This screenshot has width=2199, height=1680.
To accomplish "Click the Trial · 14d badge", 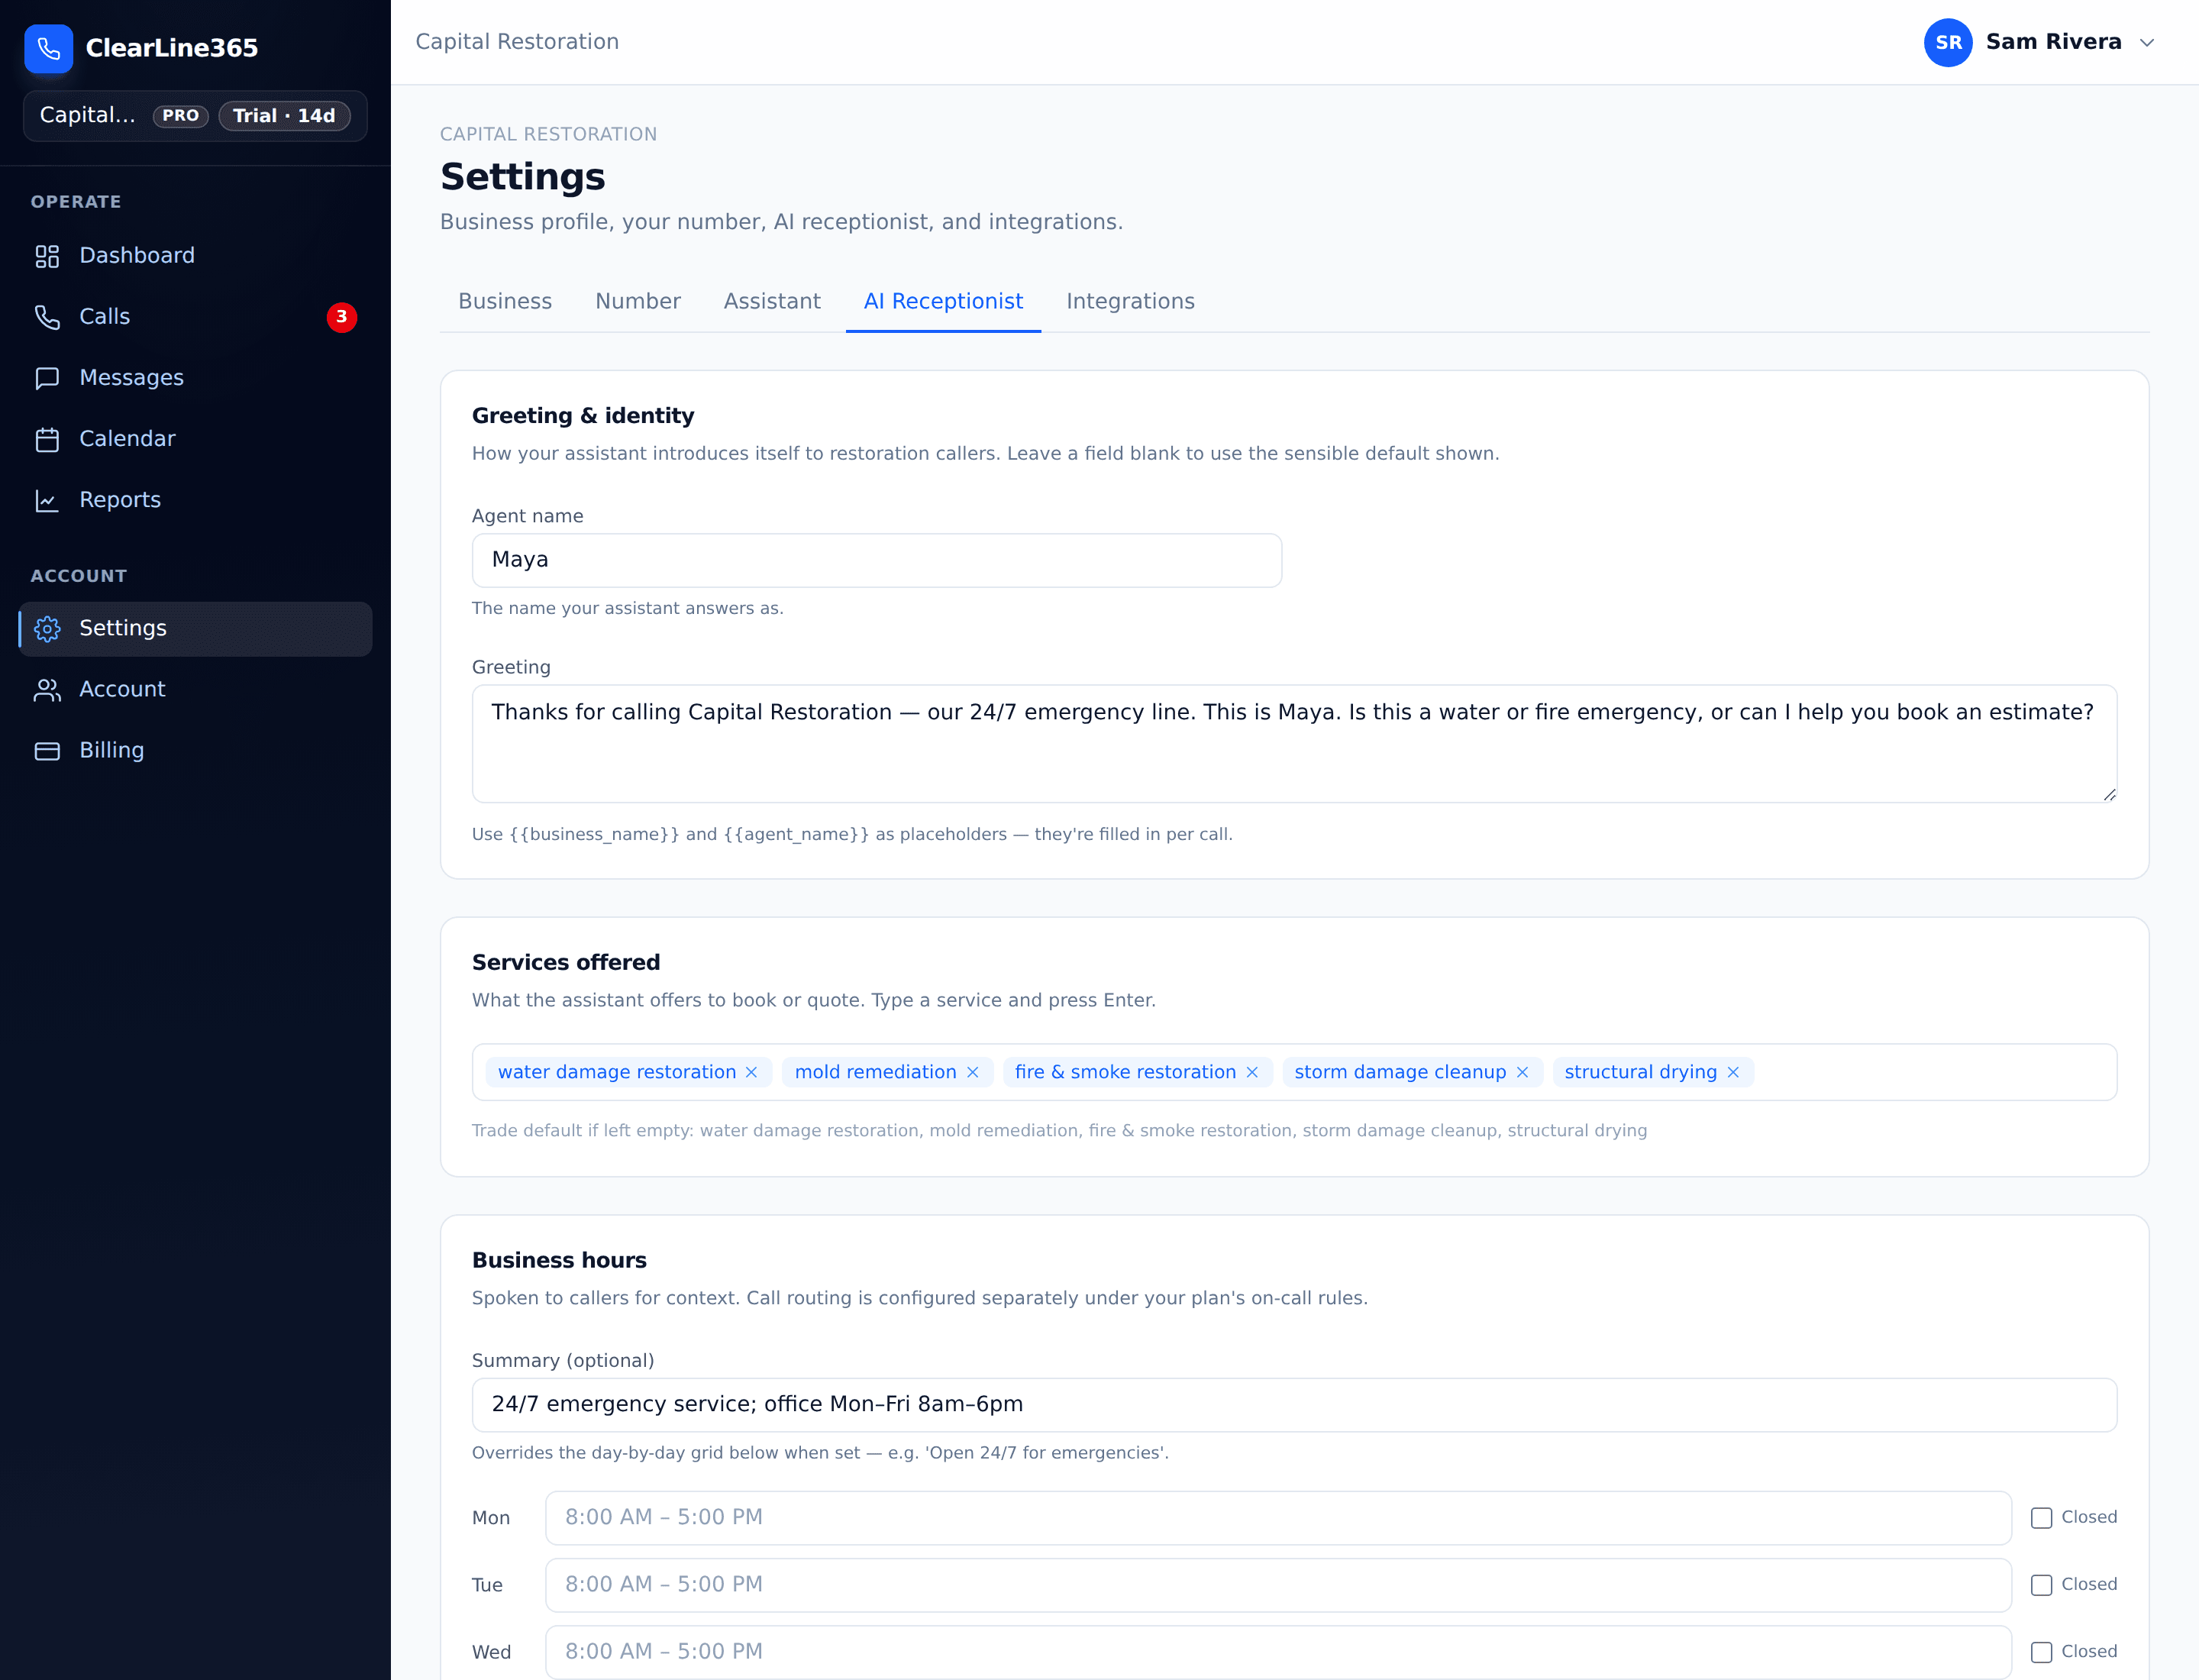I will (x=284, y=116).
